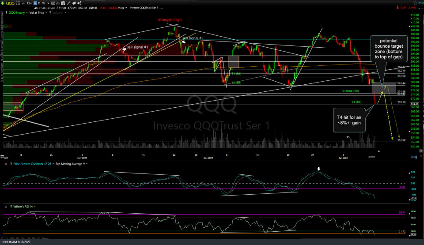
Task: Click the last price 369.45 in header
Action: [93, 8]
